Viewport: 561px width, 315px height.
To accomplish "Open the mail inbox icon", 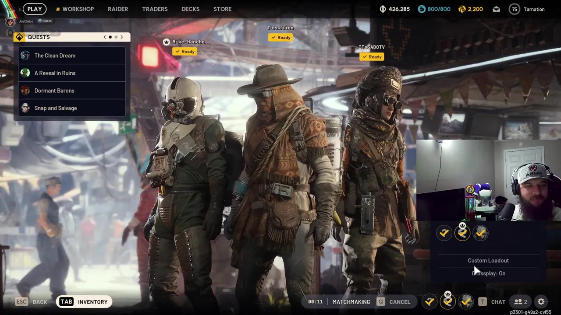I will (x=496, y=9).
